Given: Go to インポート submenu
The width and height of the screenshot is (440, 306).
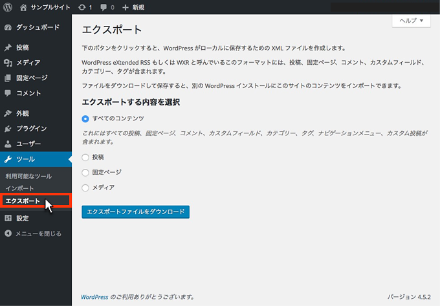Looking at the screenshot, I should (x=19, y=188).
